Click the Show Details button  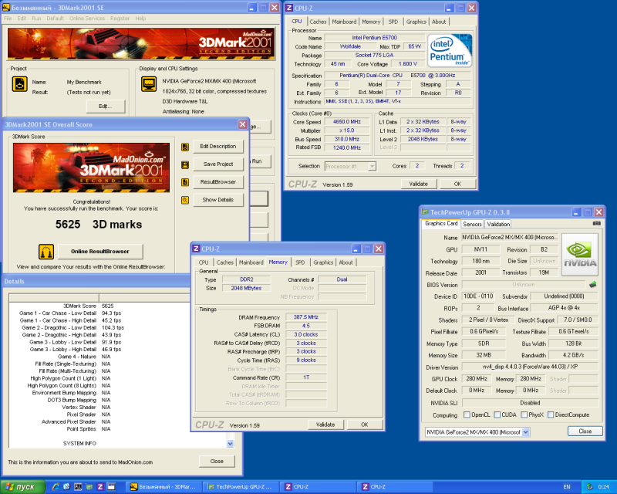coord(218,200)
